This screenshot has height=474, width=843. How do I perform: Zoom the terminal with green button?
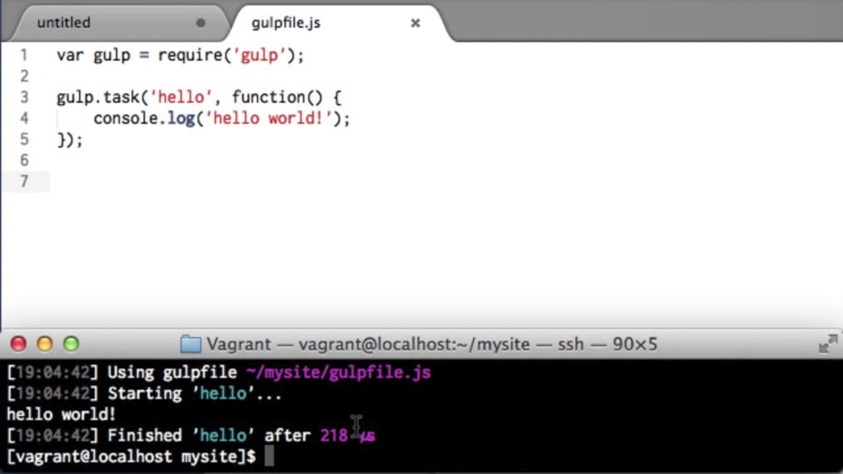click(x=71, y=344)
